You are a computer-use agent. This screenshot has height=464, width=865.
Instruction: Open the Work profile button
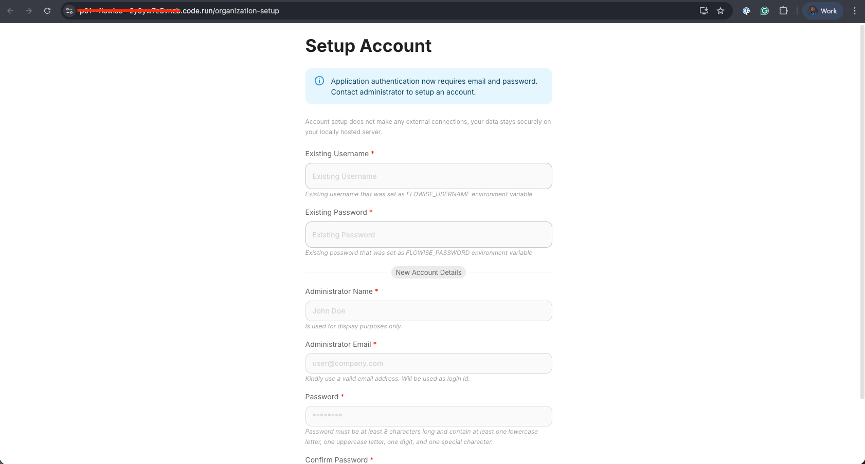pos(823,11)
